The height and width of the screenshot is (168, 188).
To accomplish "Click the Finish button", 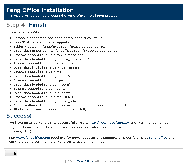I will pos(11,153).
